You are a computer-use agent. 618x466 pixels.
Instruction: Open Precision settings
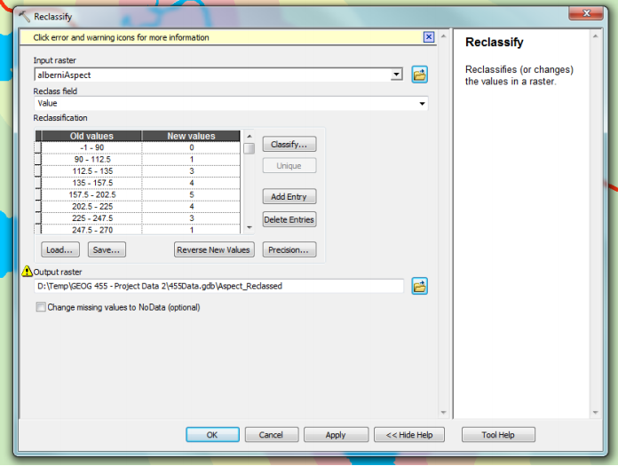(x=289, y=250)
